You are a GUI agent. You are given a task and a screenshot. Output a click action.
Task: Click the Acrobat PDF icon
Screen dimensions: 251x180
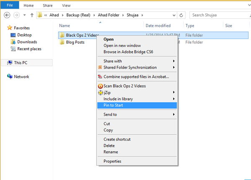100,77
